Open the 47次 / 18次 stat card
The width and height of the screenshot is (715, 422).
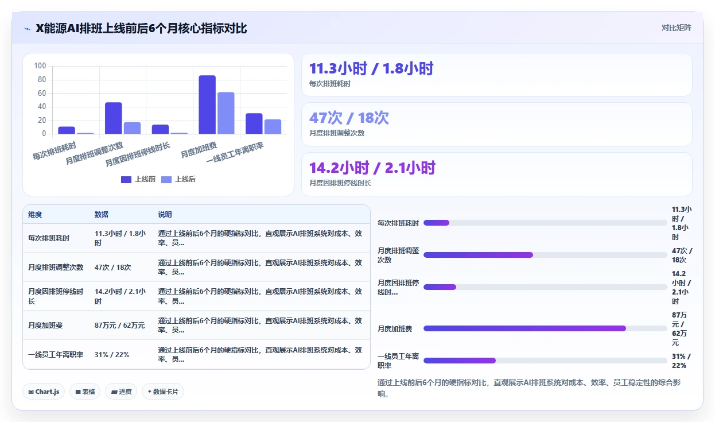pos(497,124)
